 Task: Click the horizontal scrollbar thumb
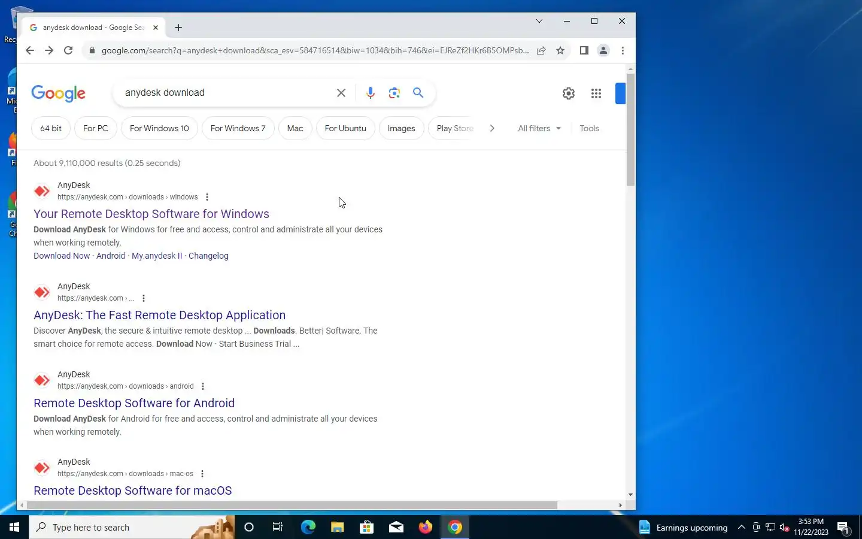[292, 505]
